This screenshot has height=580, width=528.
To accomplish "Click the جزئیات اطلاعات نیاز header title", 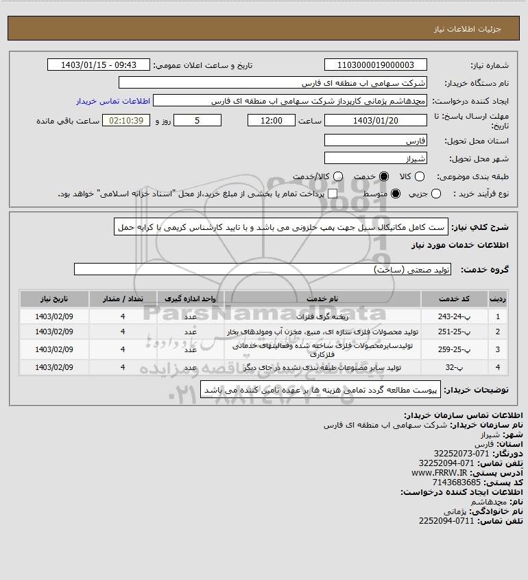I will [468, 29].
